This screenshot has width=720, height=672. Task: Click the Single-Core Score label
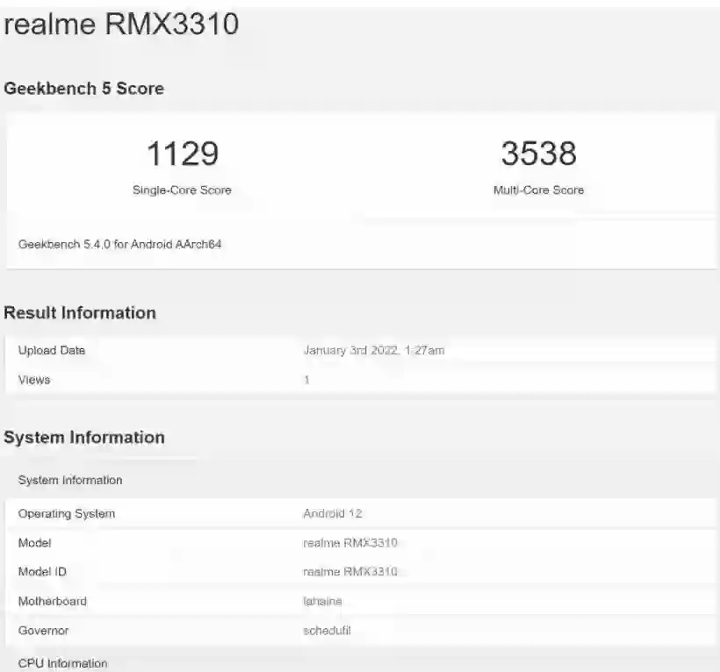pos(182,189)
